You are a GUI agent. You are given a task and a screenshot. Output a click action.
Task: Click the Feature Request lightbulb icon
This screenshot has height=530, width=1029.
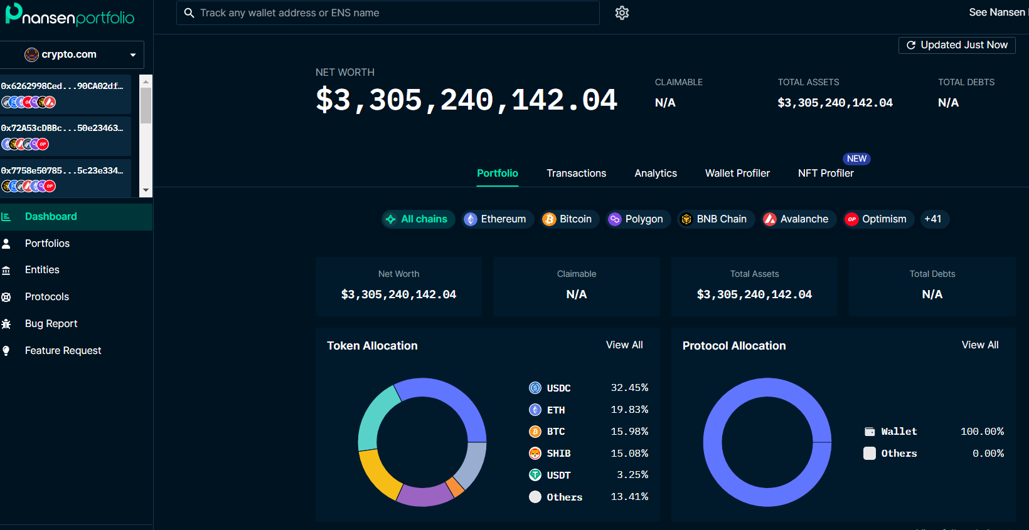pyautogui.click(x=6, y=351)
